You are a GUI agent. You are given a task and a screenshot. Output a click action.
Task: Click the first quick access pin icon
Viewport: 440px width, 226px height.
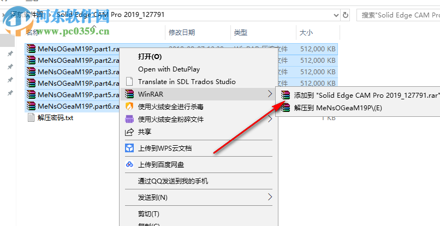(10, 53)
